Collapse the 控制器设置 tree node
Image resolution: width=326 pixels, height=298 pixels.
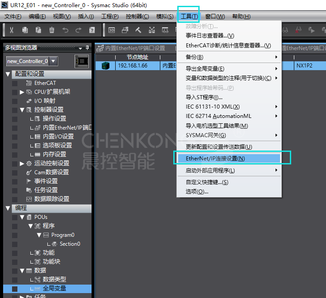tap(22, 110)
